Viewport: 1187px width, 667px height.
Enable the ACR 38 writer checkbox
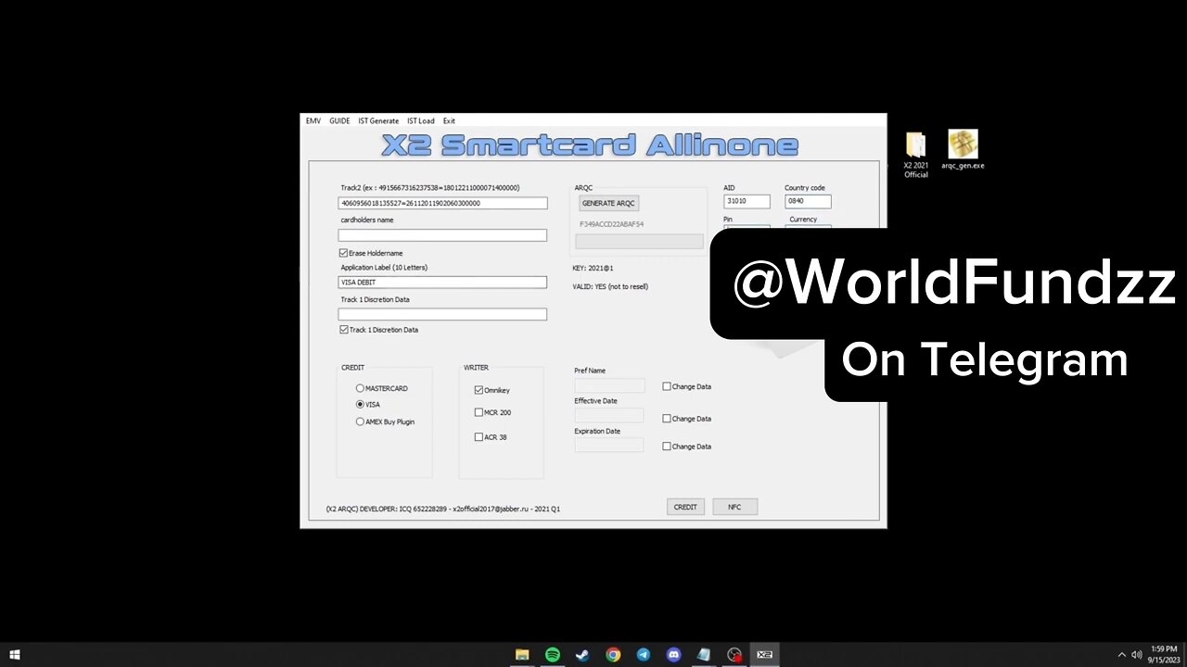479,437
